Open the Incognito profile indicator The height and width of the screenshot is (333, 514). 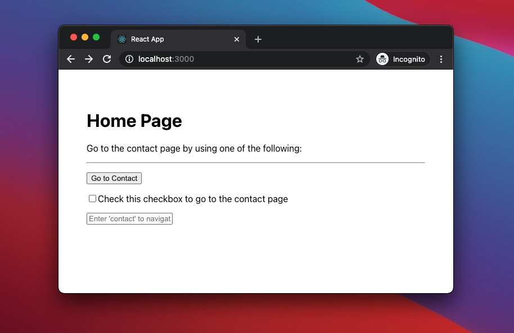(402, 59)
